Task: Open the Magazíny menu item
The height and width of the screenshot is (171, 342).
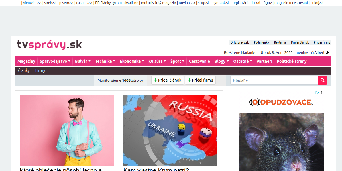Action: pyautogui.click(x=26, y=61)
